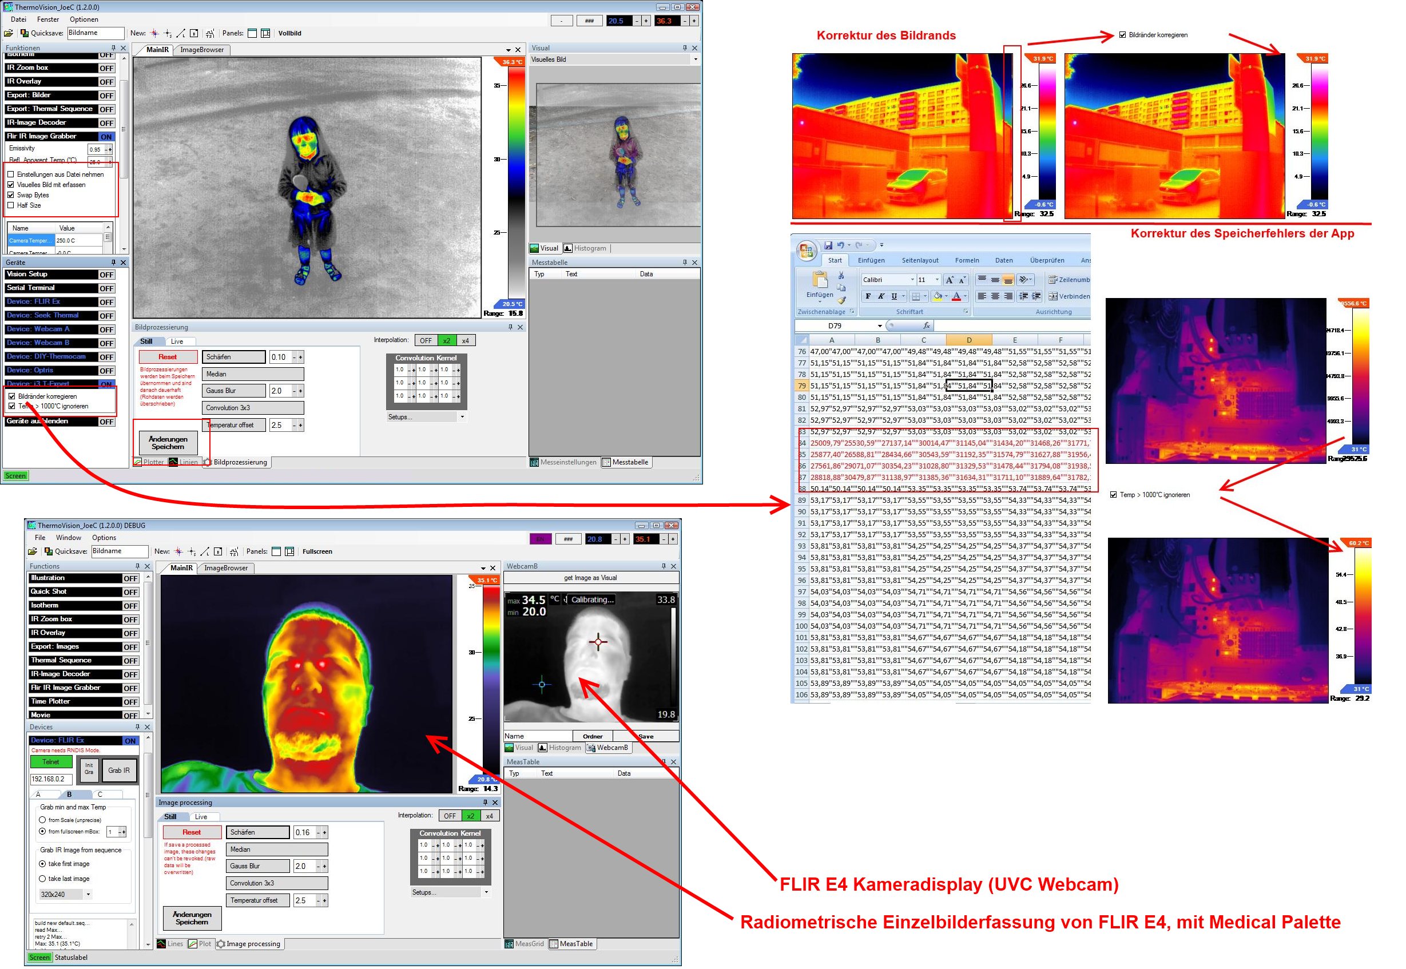
Task: Click Excel cut scissors icon
Action: point(841,276)
